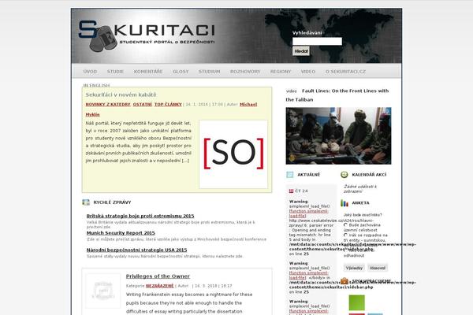Open NEZAŘAZENÉ category link
This screenshot has width=473, height=315.
coord(159,286)
